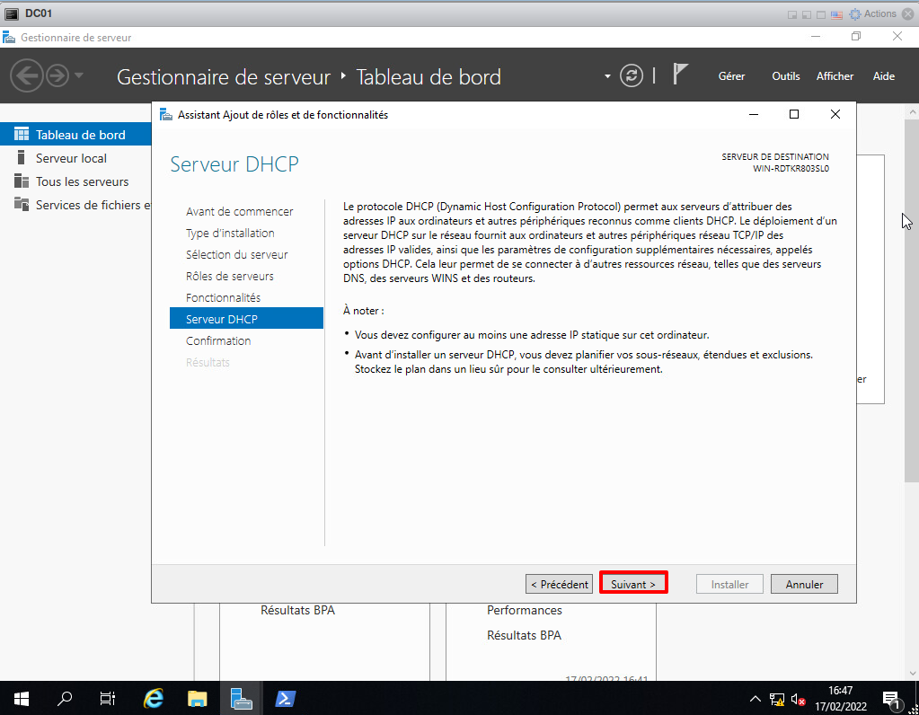This screenshot has height=715, width=919.
Task: Click the back navigation arrow
Action: [27, 75]
